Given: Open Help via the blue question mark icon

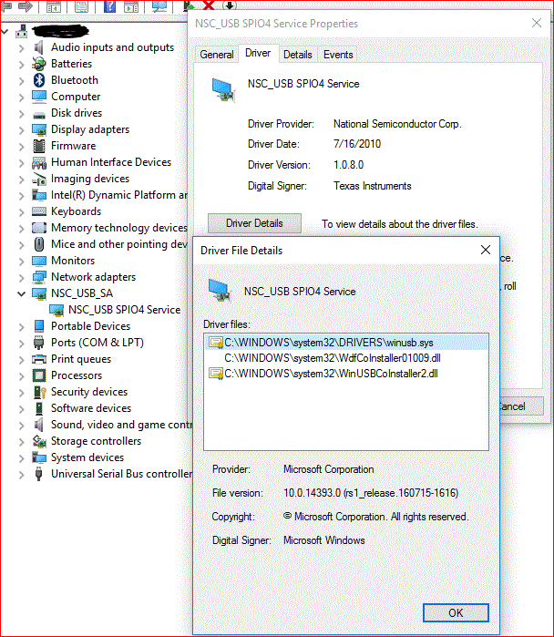Looking at the screenshot, I should pos(109,6).
